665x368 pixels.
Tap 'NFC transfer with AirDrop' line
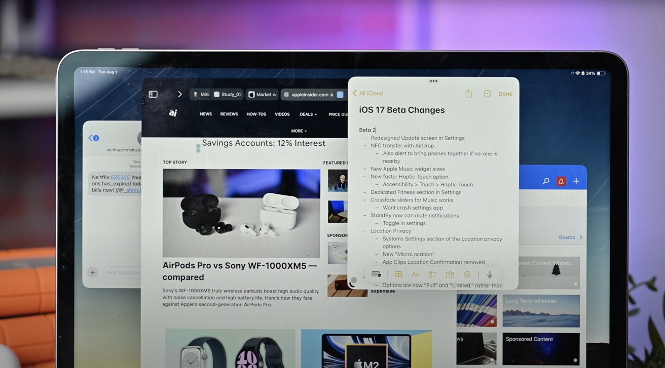coord(402,146)
